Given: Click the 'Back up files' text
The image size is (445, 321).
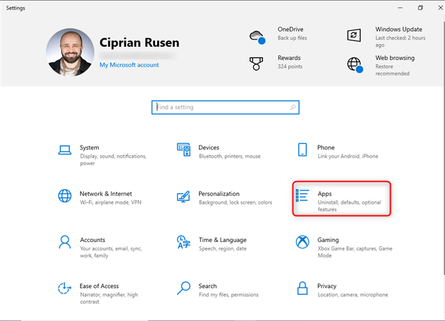Looking at the screenshot, I should [292, 38].
